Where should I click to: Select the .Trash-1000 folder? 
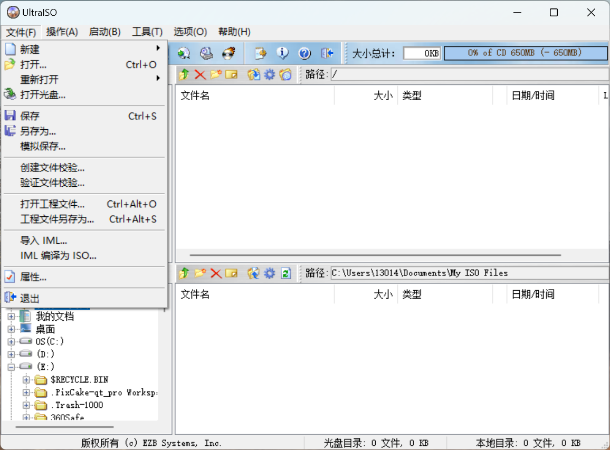[77, 405]
